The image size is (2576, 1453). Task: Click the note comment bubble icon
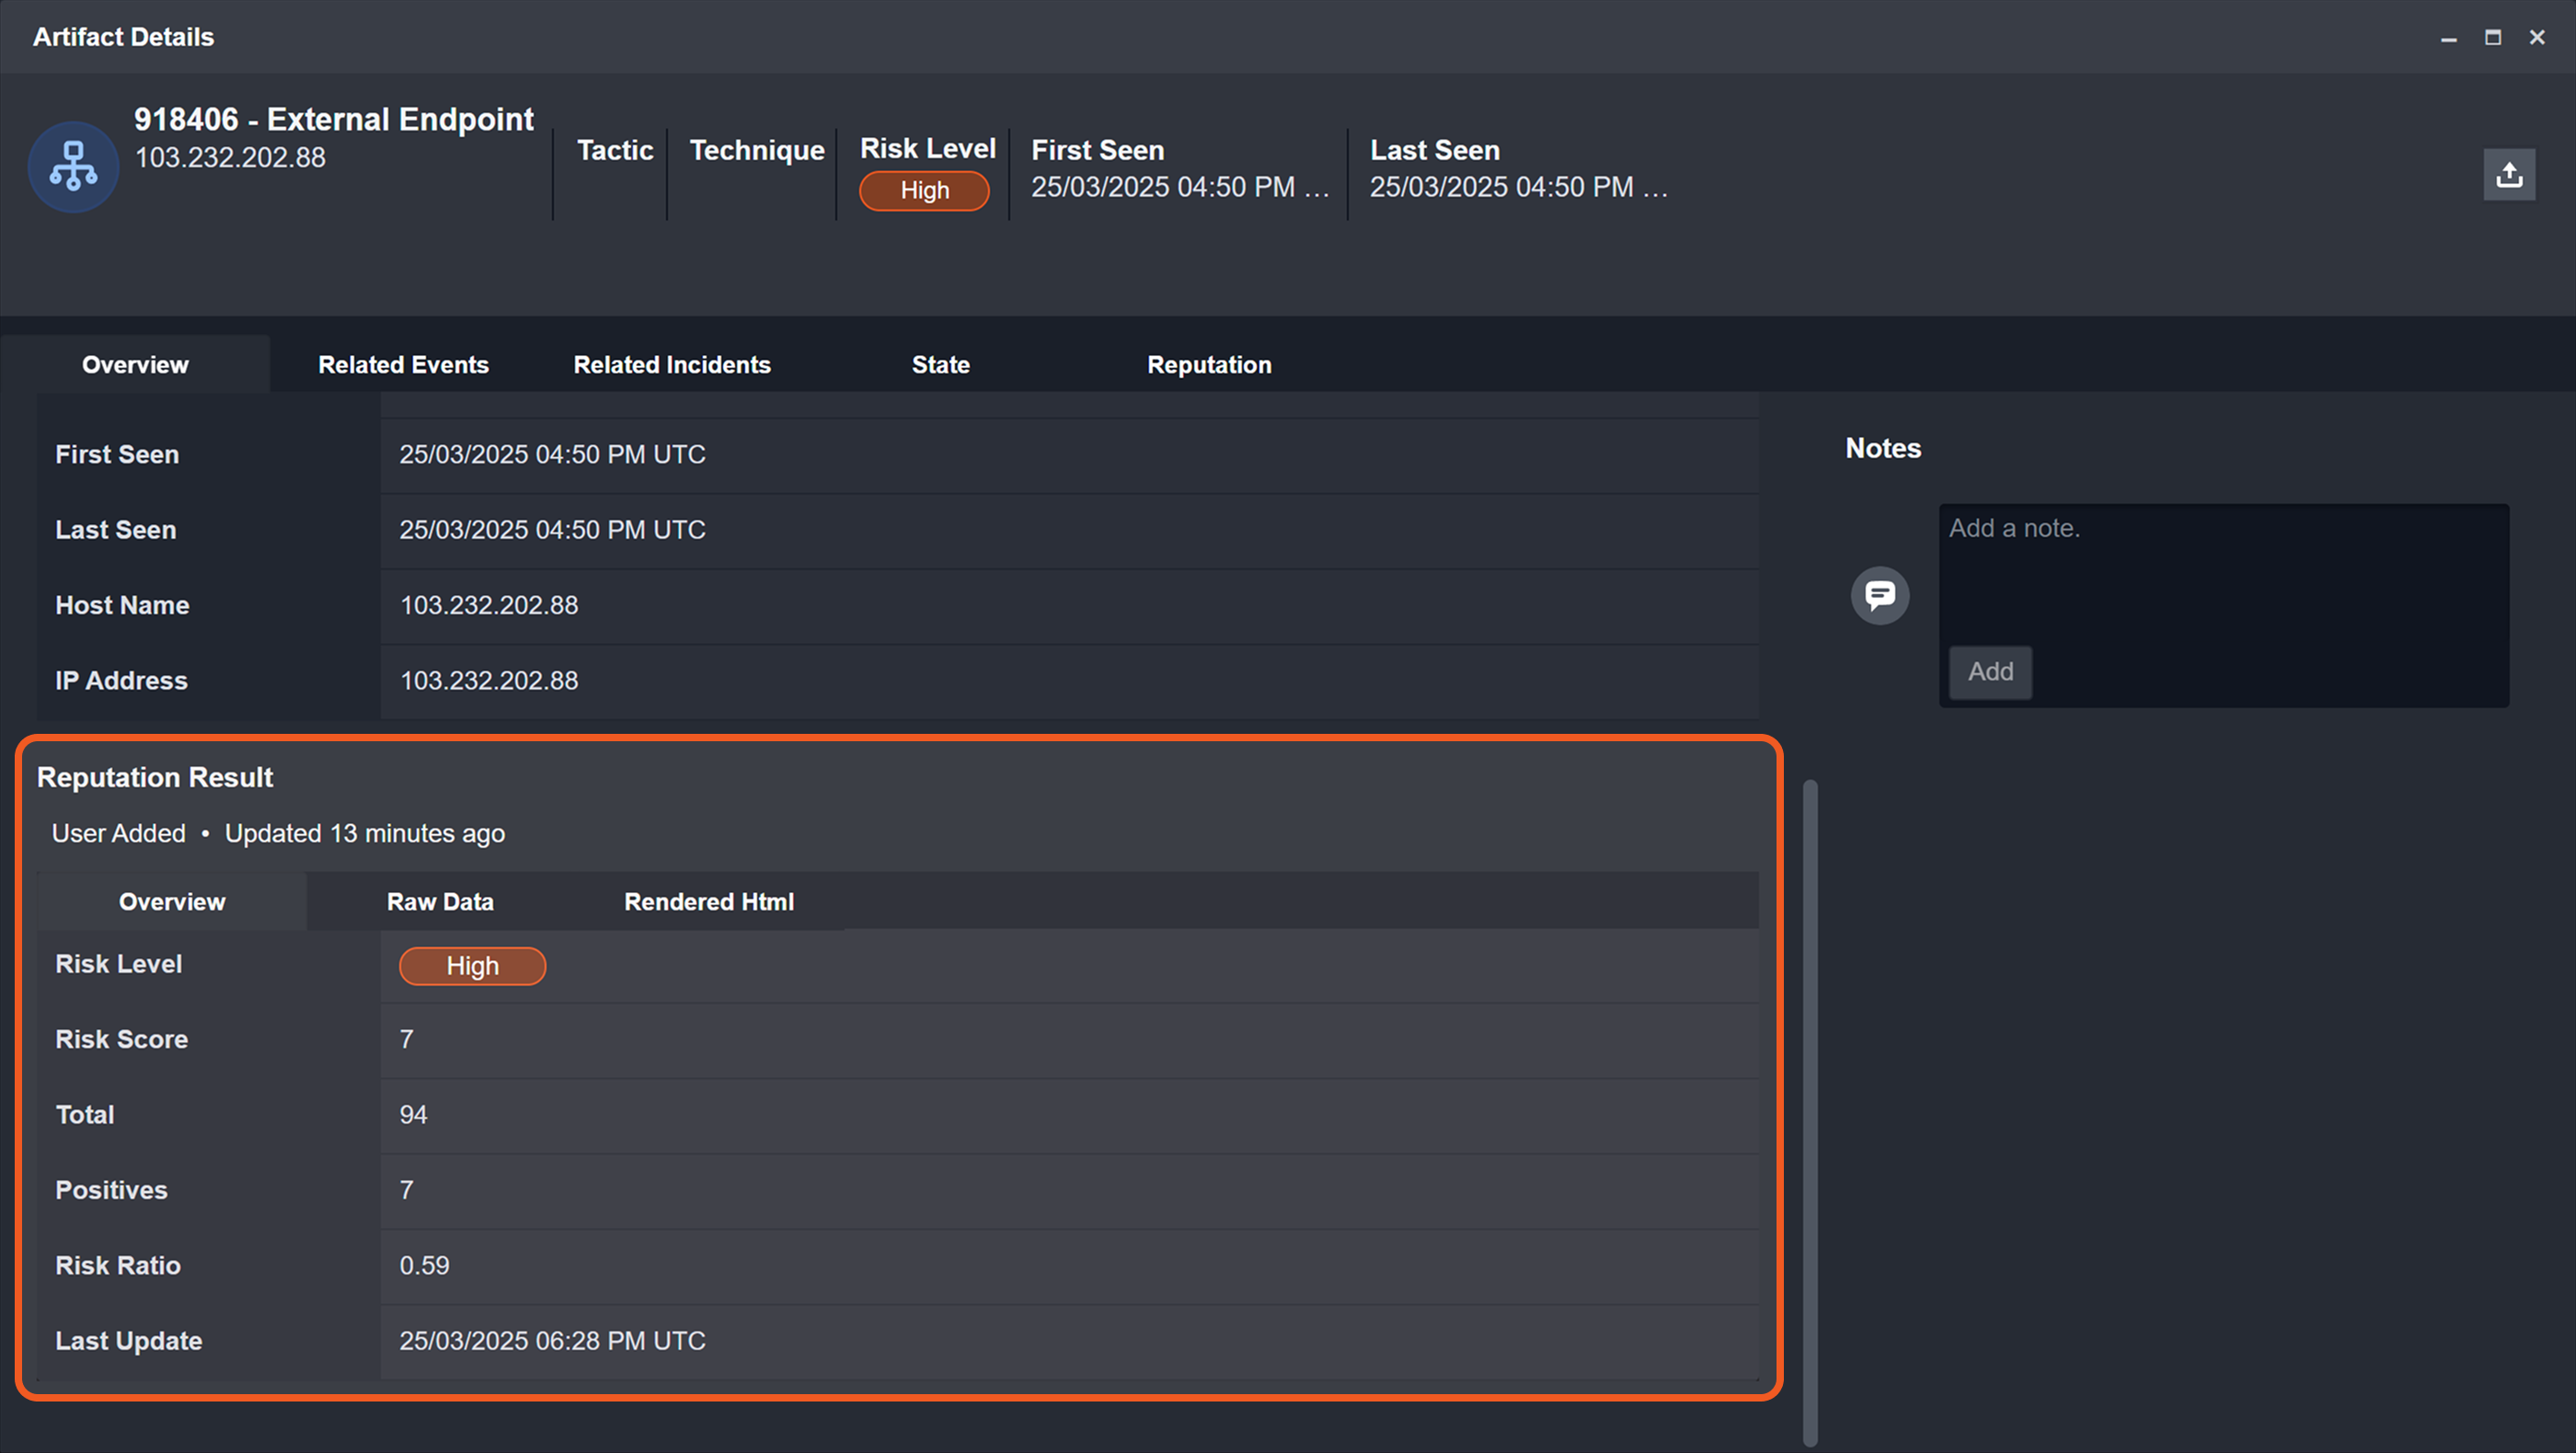click(1879, 596)
